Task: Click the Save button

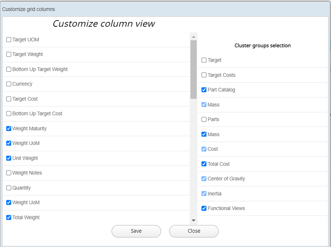Action: (x=136, y=231)
